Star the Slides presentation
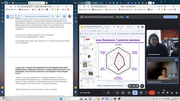The image size is (180, 101). pos(104,26)
